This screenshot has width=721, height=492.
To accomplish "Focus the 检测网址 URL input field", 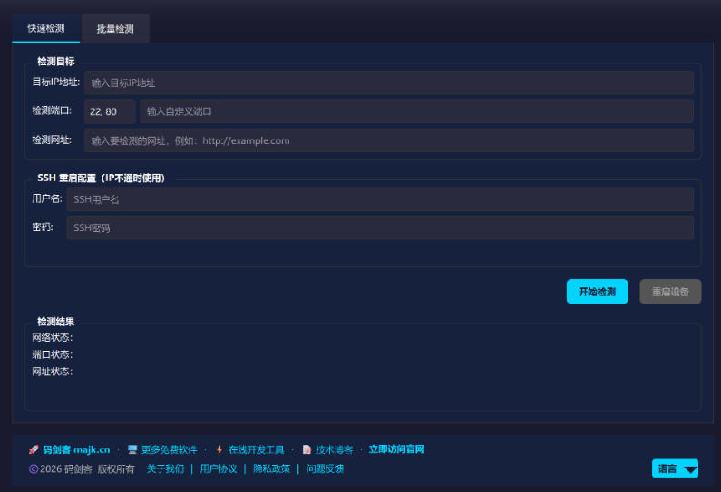I will 389,140.
